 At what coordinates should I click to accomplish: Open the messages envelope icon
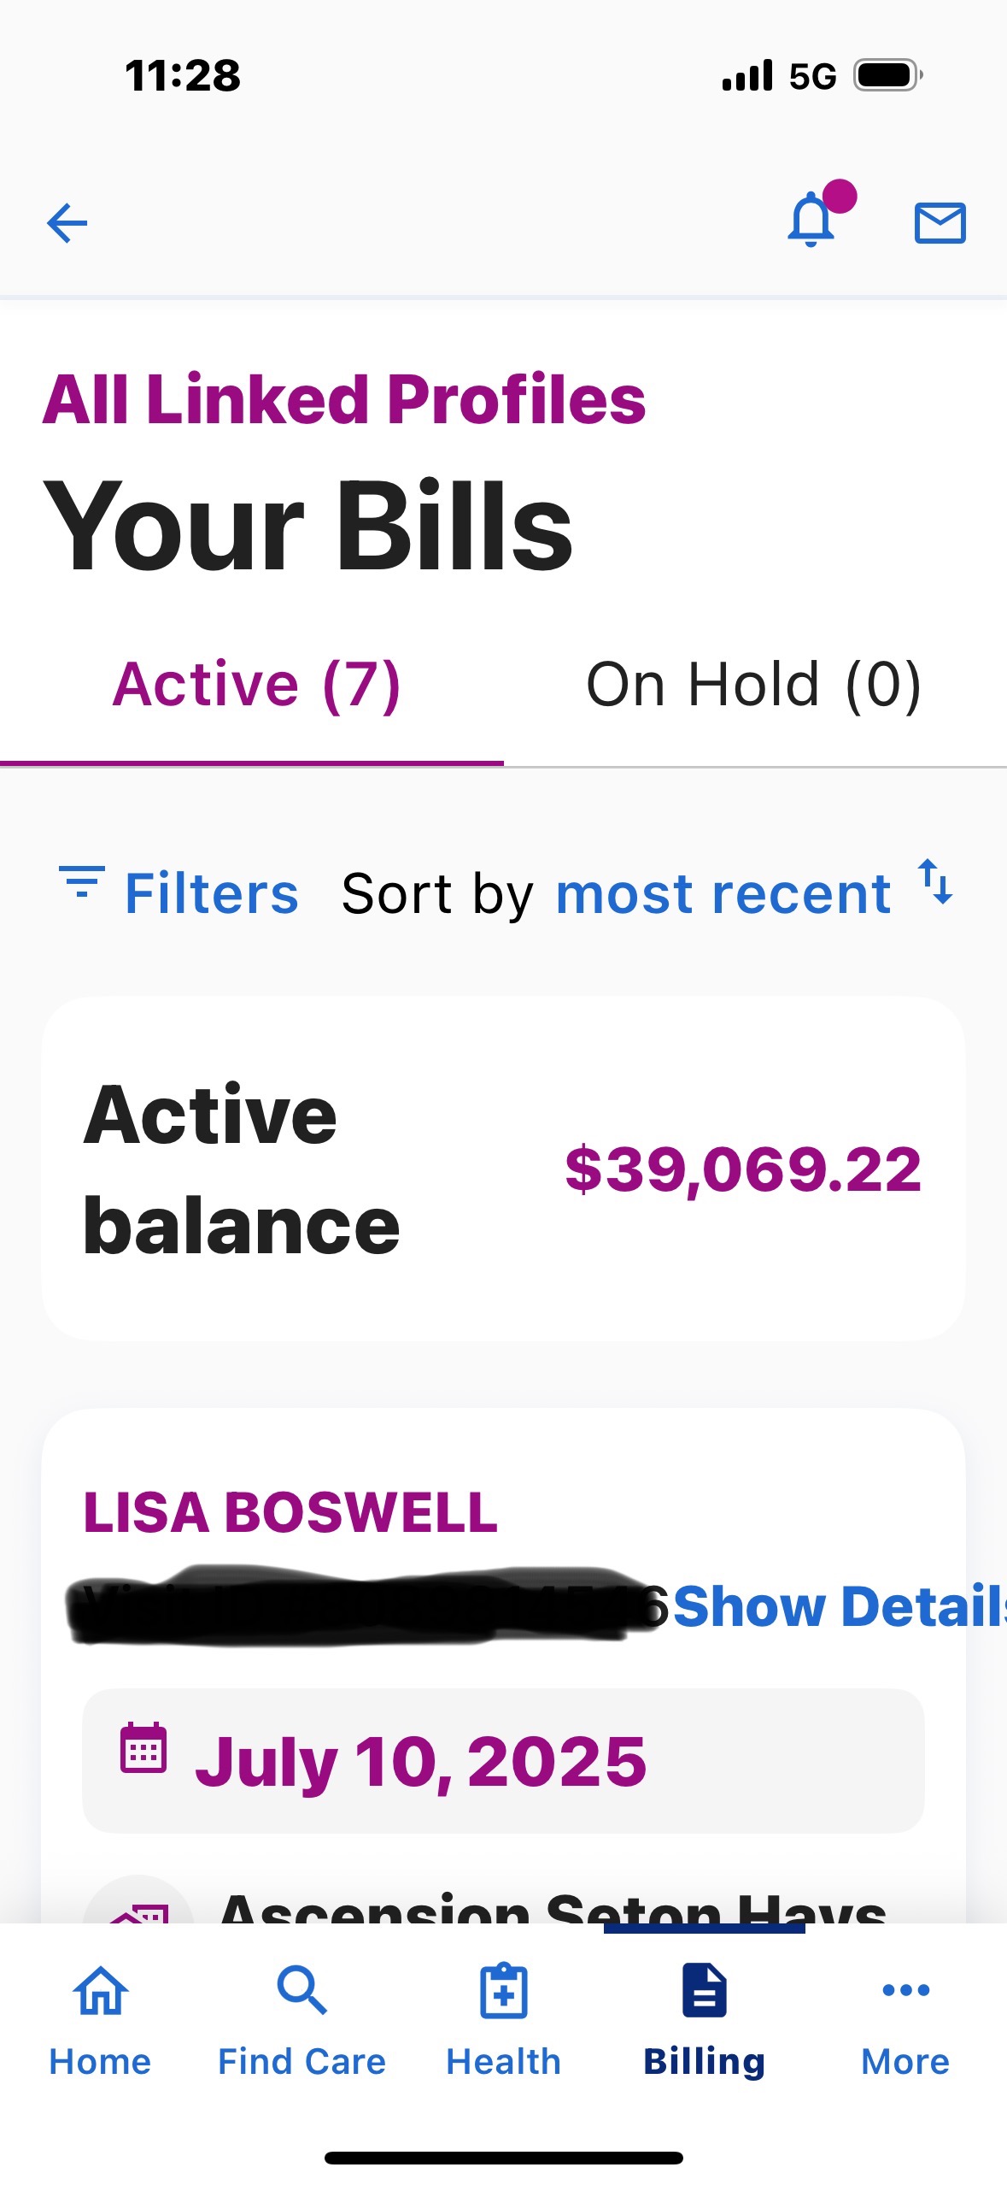[x=940, y=223]
